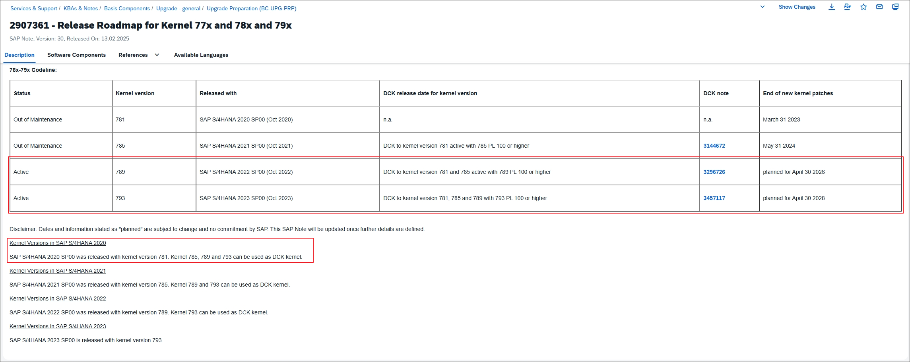Go to the Available Languages tab

pyautogui.click(x=201, y=55)
